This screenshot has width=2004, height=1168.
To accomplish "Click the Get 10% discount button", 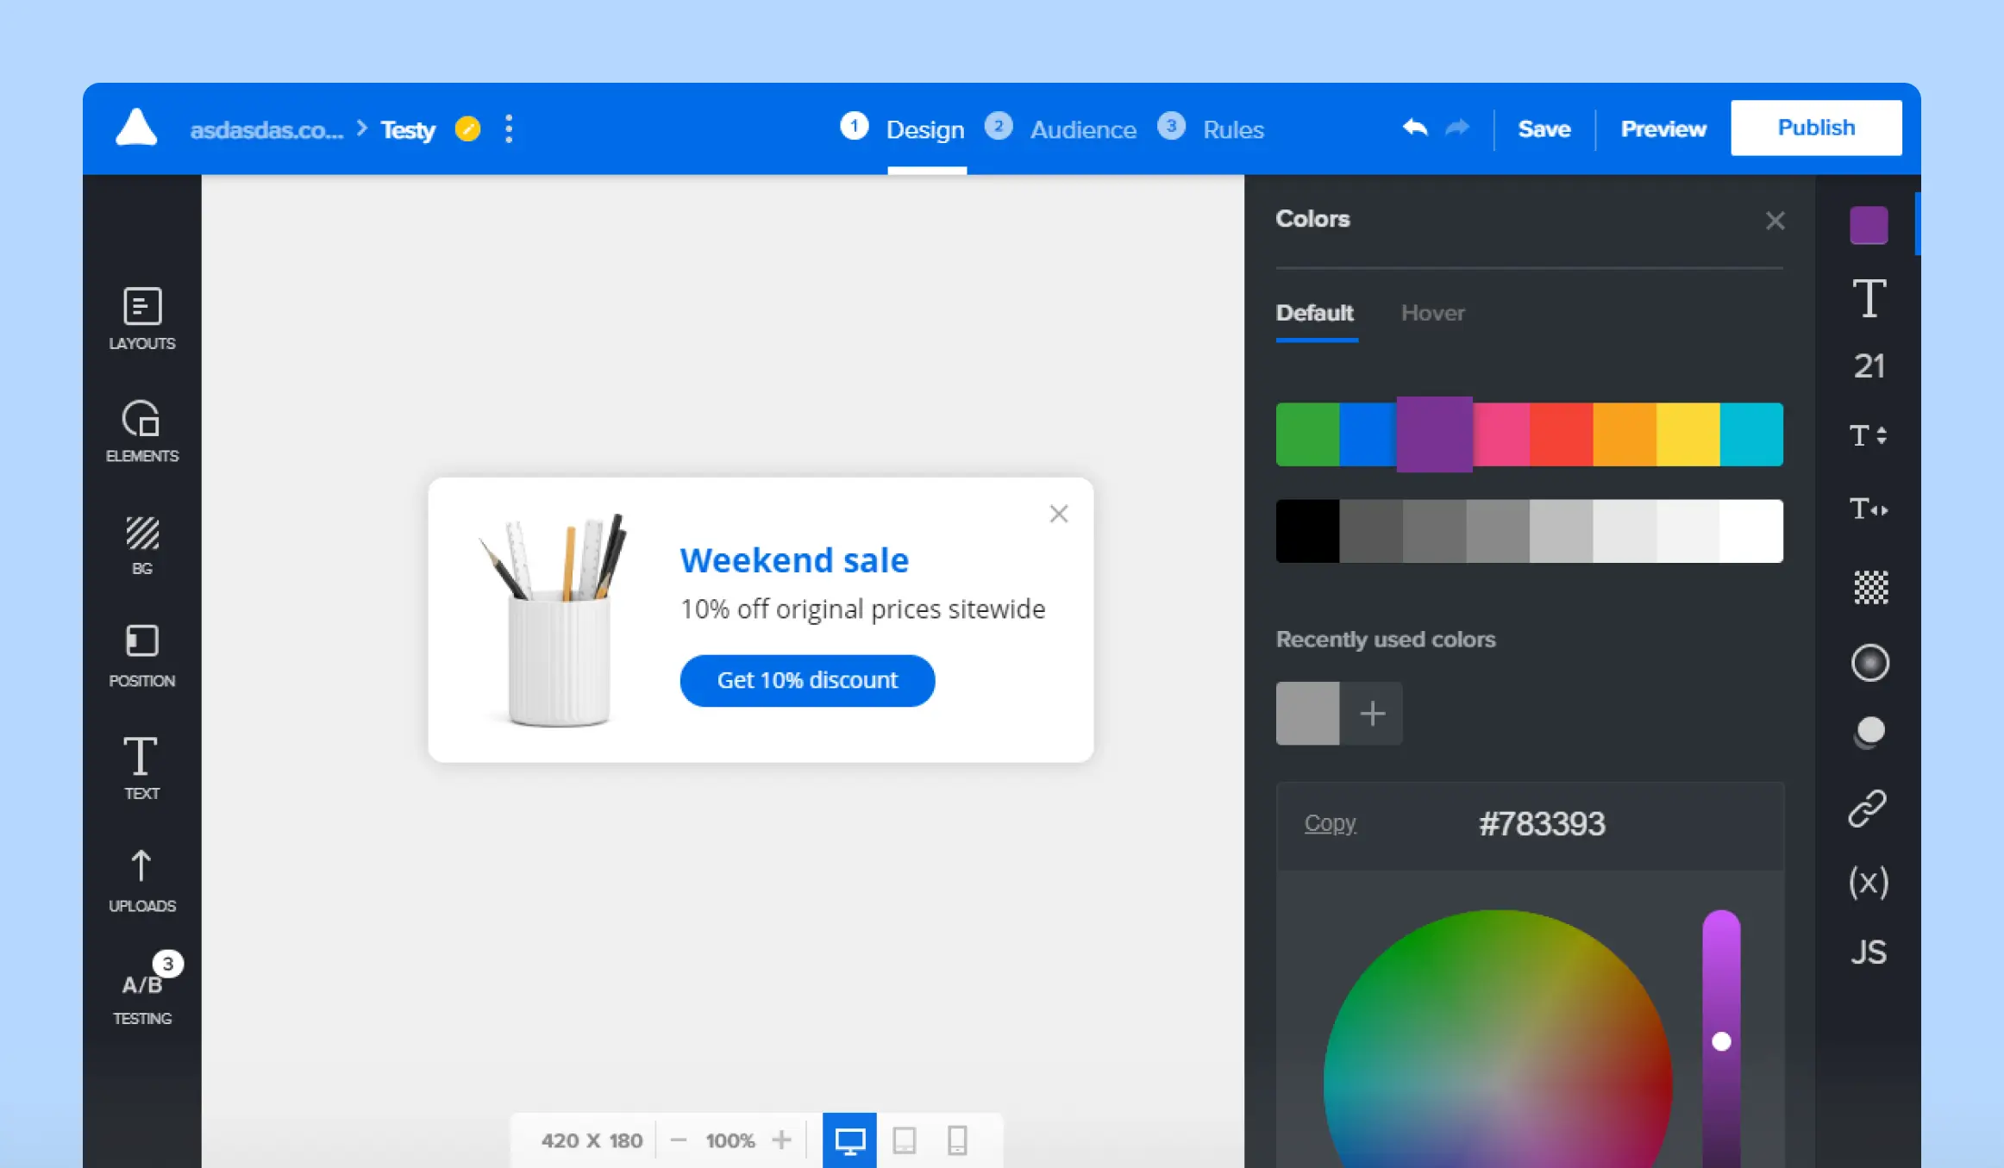I will pos(807,680).
